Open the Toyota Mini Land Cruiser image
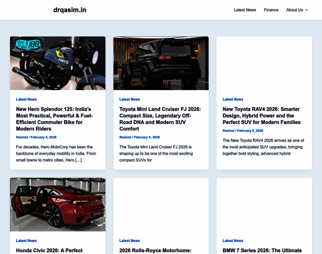The width and height of the screenshot is (322, 254). pos(161,63)
